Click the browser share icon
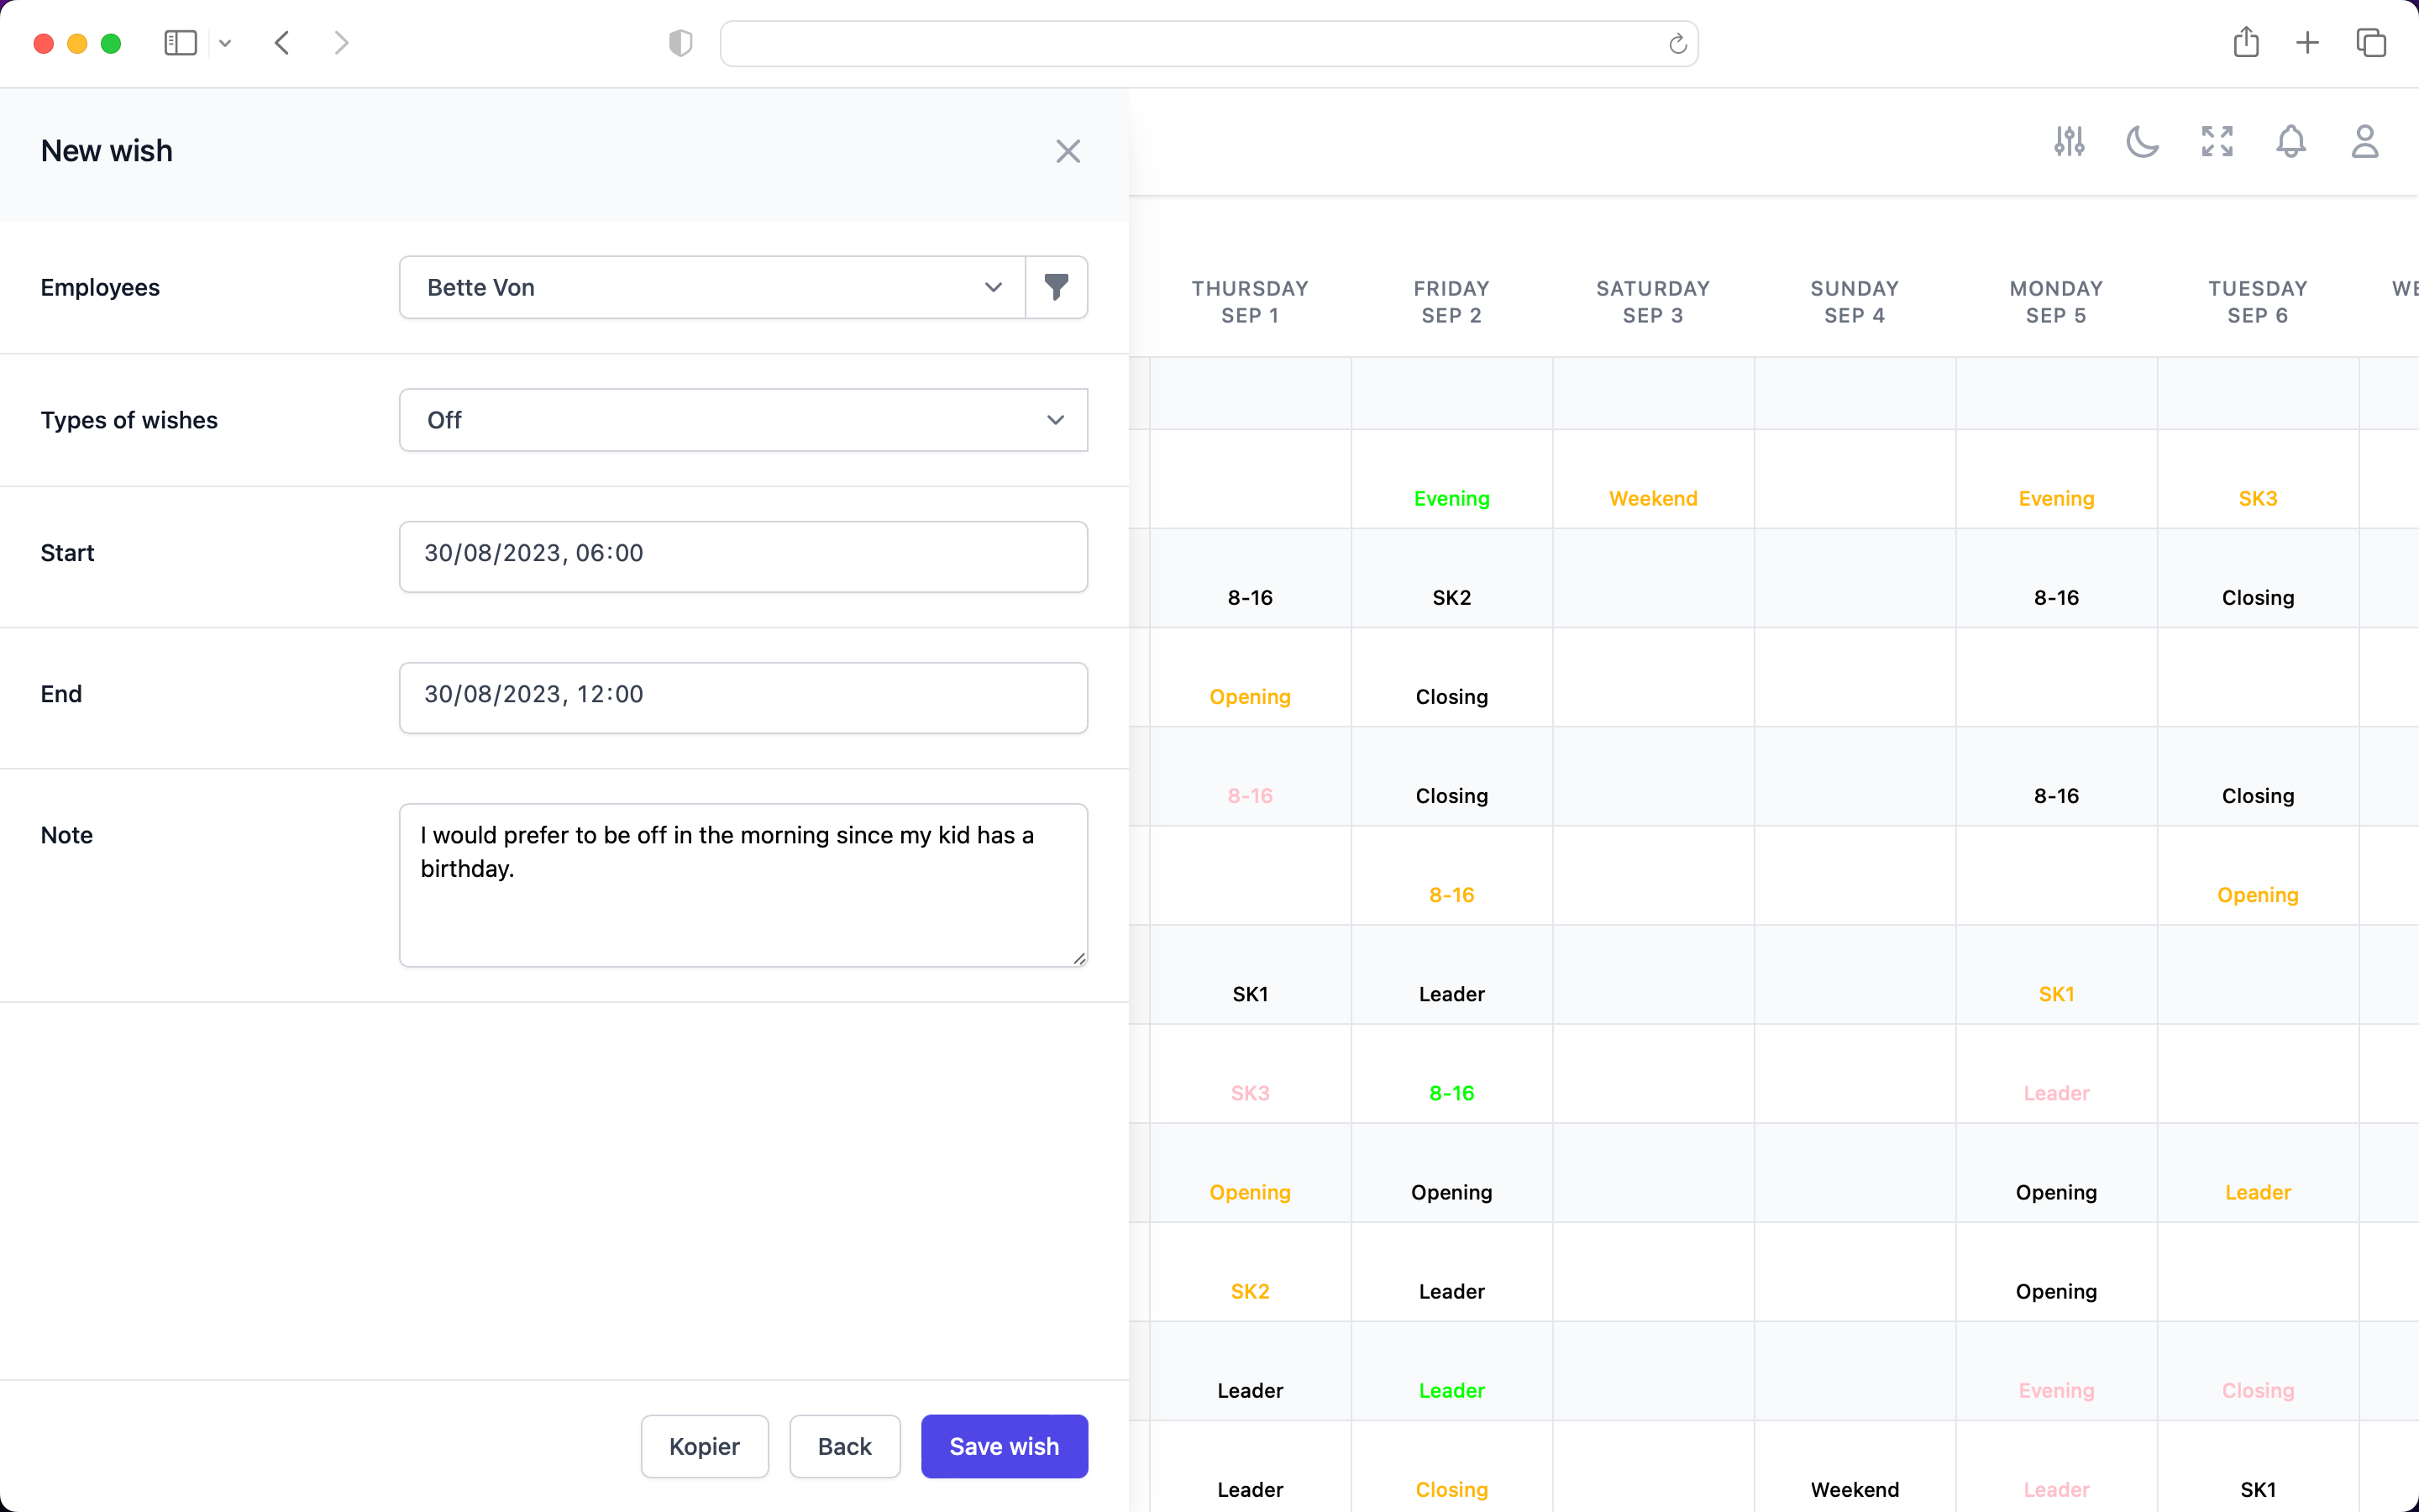This screenshot has height=1512, width=2419. pyautogui.click(x=2245, y=43)
